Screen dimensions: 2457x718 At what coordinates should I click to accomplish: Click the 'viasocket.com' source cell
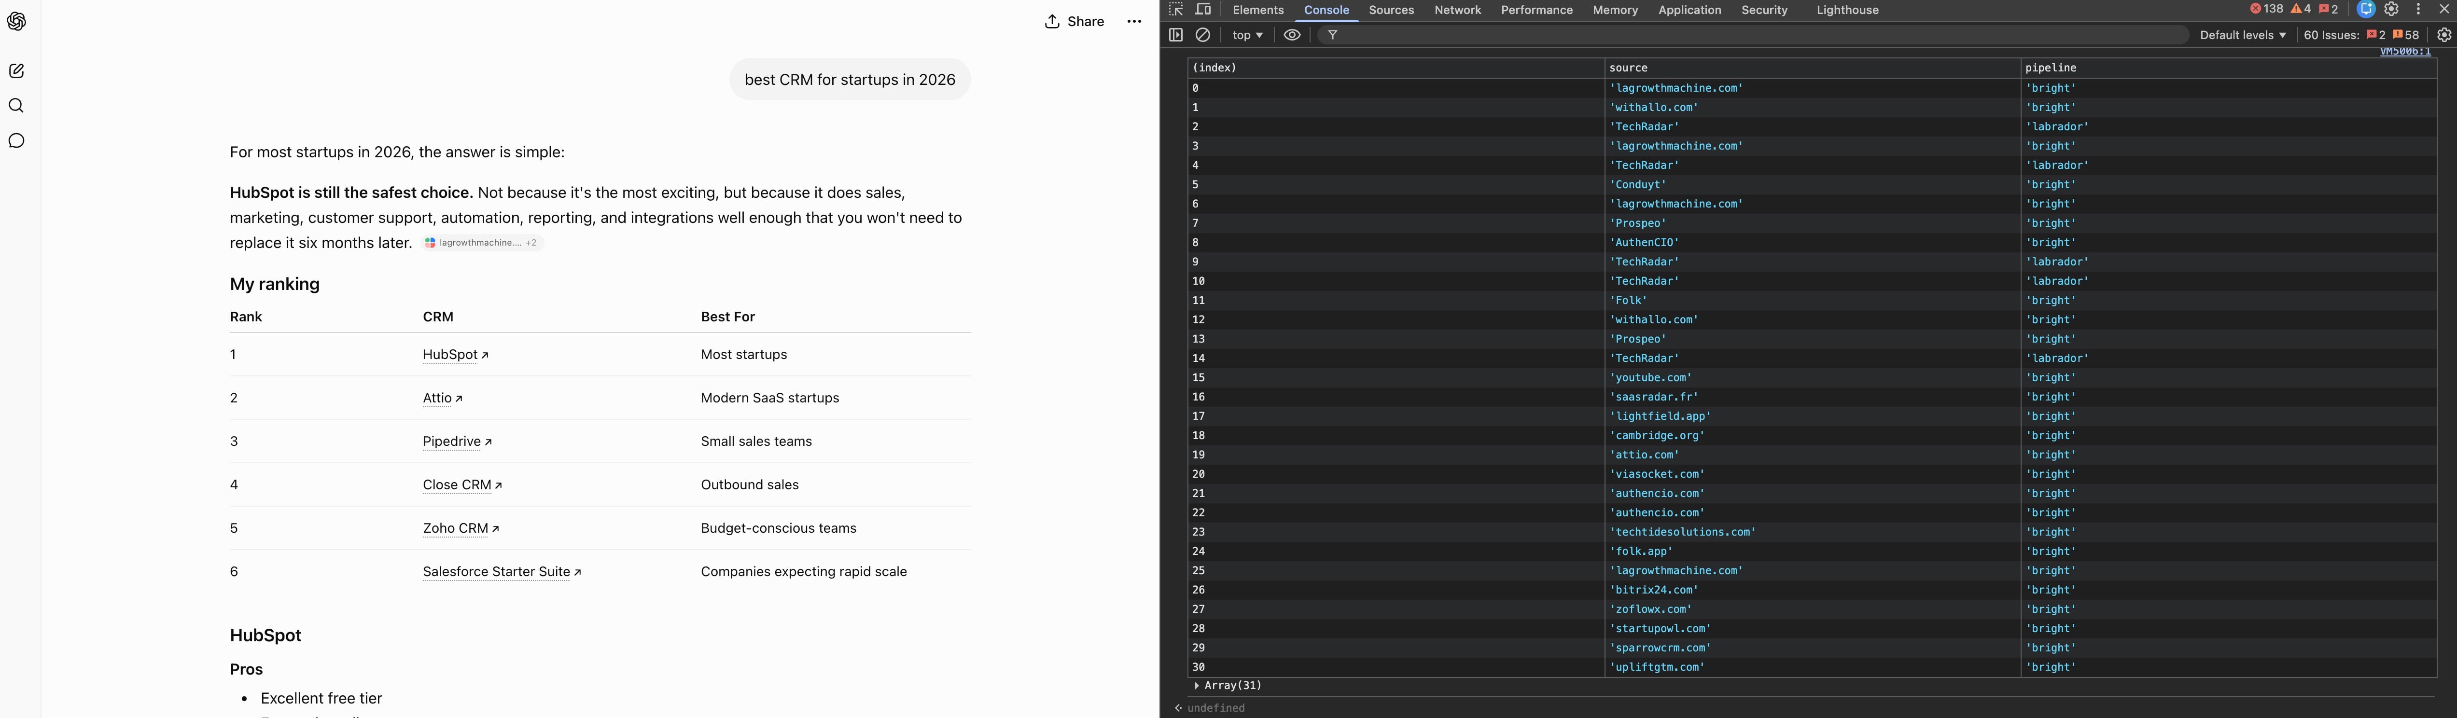(1812, 474)
